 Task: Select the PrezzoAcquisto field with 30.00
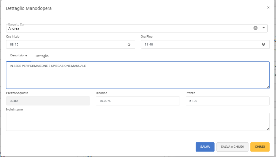coord(48,101)
